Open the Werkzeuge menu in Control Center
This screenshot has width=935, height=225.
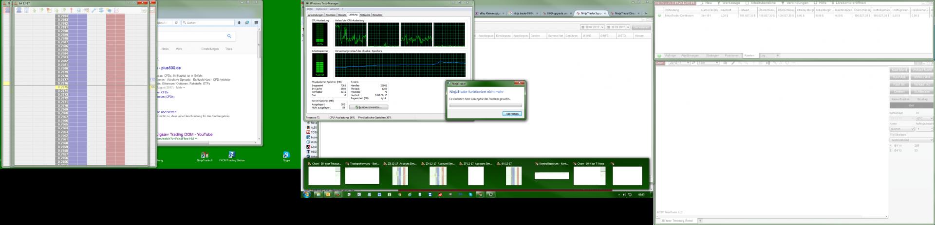click(x=728, y=3)
